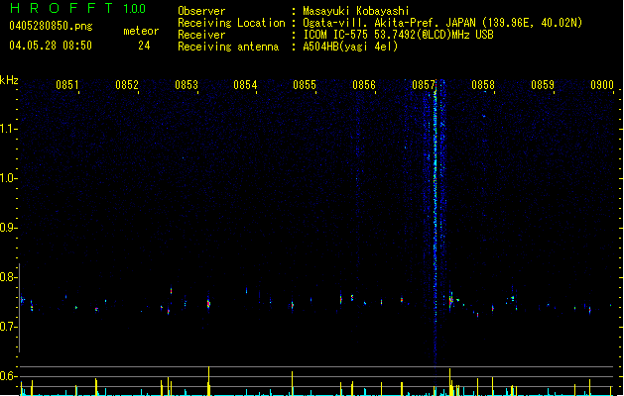Click the date stamp 04.05.28 08:50

51,46
